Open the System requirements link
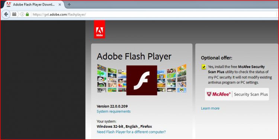Viewport: 279px width, 140px height. [x=113, y=111]
